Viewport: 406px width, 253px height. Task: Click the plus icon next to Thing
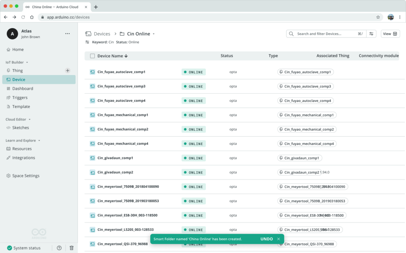[x=67, y=70]
